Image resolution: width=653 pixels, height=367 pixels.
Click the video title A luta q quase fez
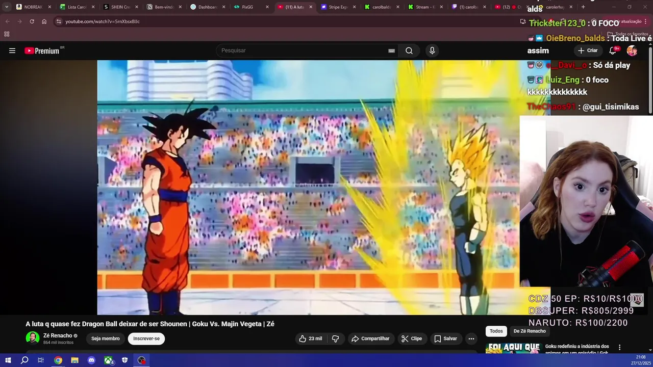(150, 324)
